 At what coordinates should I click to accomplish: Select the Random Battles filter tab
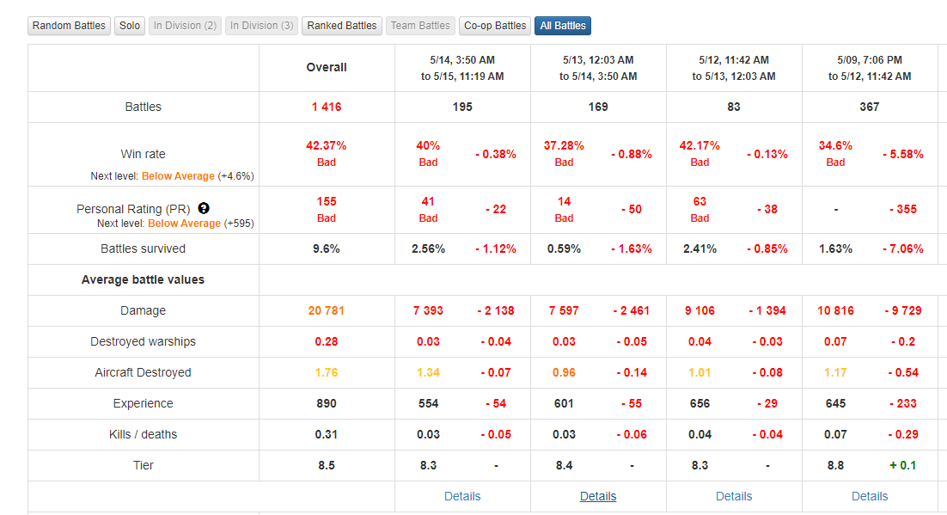click(69, 26)
